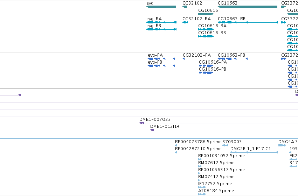The height and width of the screenshot is (196, 298).
Task: Select CG10663-PB protein feature
Action: (x=233, y=59)
